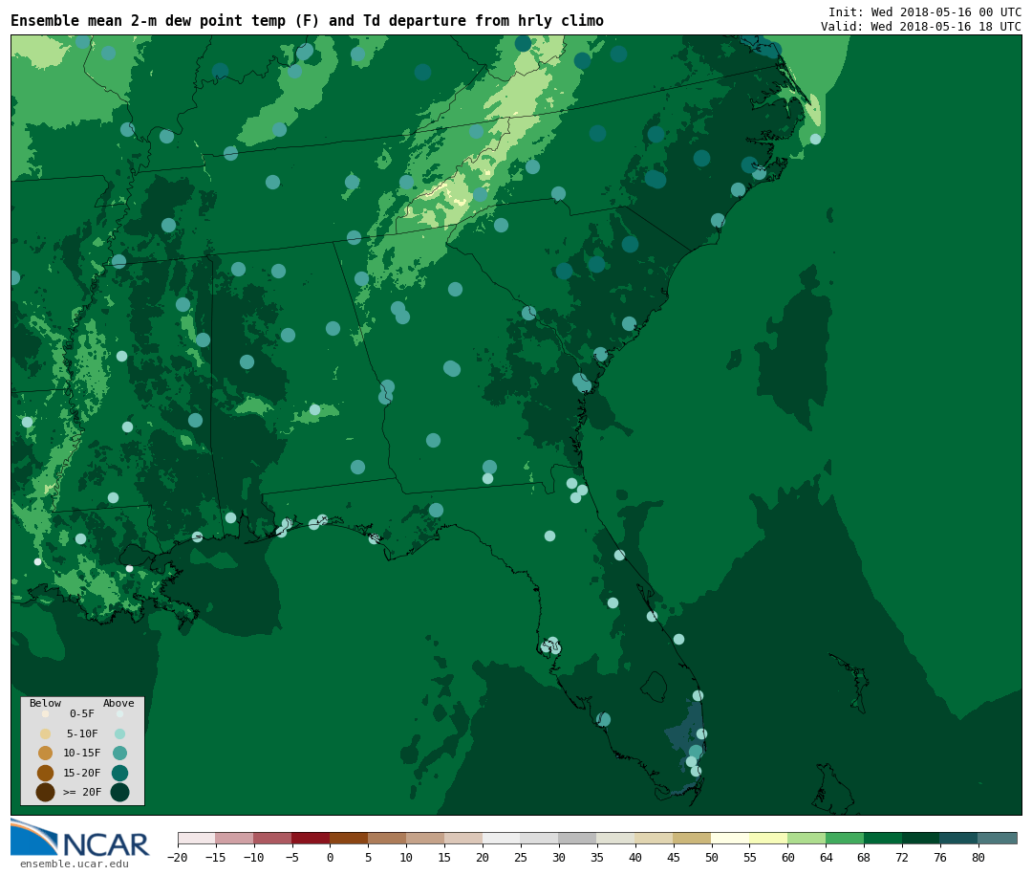This screenshot has width=1032, height=875.
Task: Pick the Below 5-10F pale legend circle
Action: pyautogui.click(x=45, y=733)
